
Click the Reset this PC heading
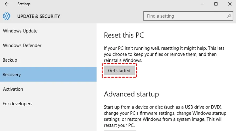coord(124,35)
